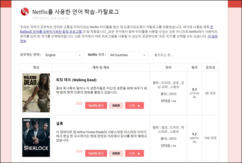Click the 8.3 rating value

coord(195,89)
